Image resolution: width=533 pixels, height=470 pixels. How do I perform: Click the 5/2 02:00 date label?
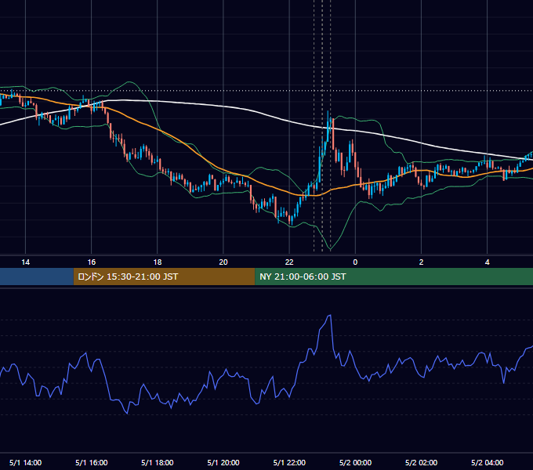click(421, 462)
